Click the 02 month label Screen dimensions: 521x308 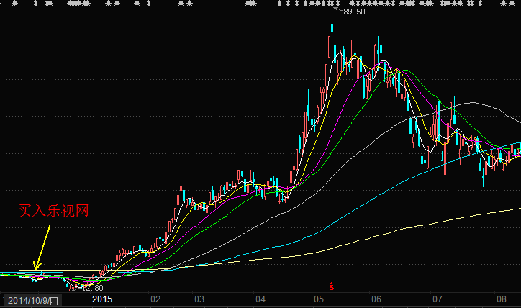[x=155, y=299]
